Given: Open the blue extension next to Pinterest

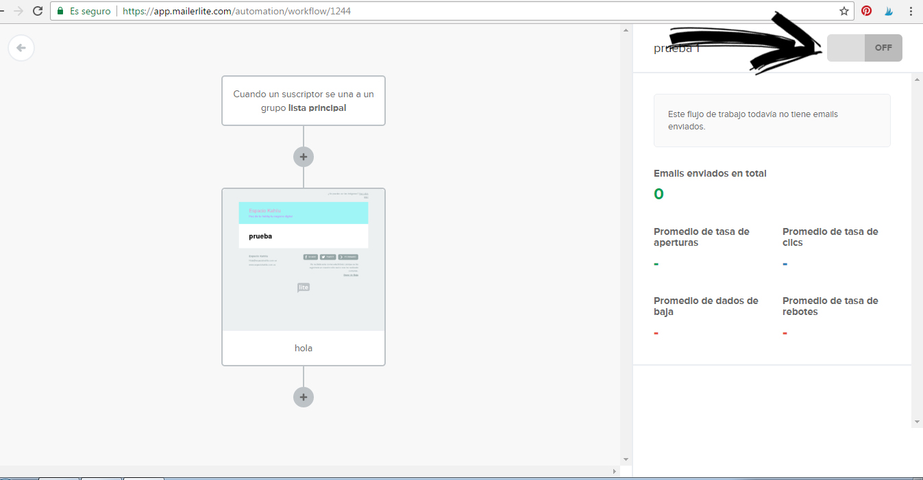Looking at the screenshot, I should pos(889,11).
